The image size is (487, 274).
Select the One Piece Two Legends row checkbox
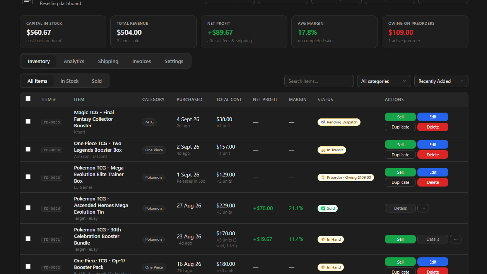click(x=28, y=149)
